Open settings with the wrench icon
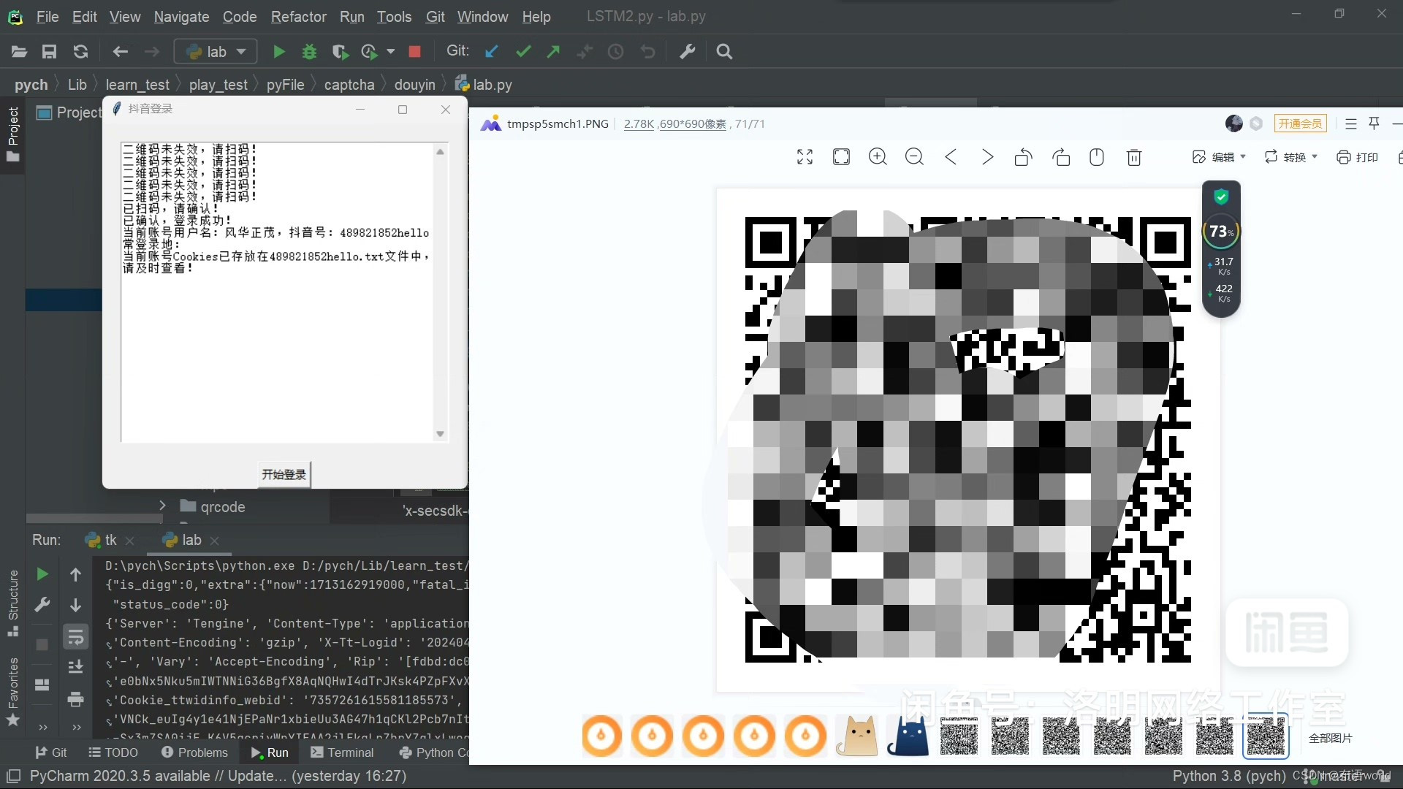The width and height of the screenshot is (1403, 789). pos(687,51)
